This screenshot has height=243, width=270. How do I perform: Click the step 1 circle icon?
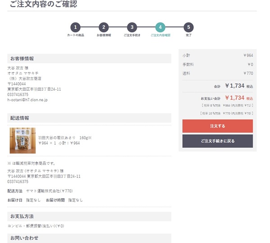76,27
